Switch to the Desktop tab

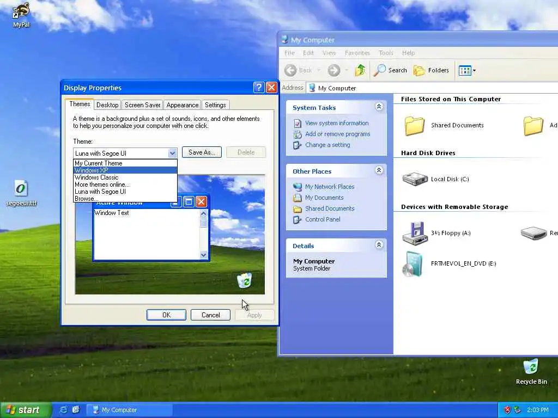pos(107,105)
